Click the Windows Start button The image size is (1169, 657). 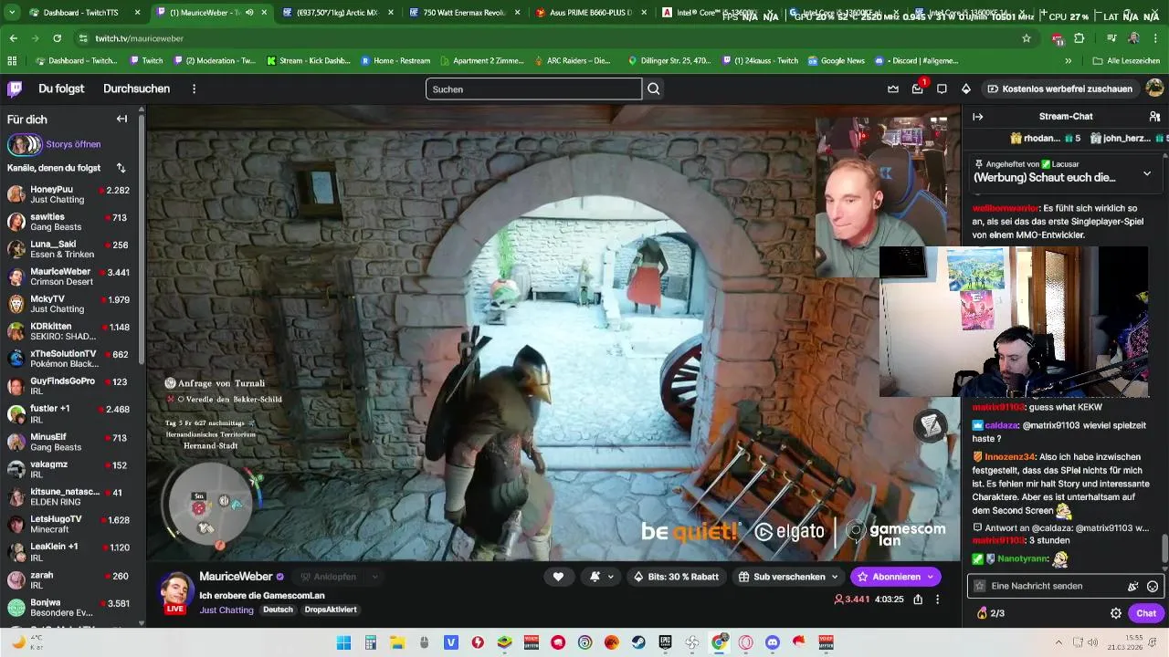point(343,642)
